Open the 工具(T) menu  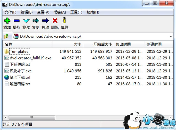[x=76, y=12]
